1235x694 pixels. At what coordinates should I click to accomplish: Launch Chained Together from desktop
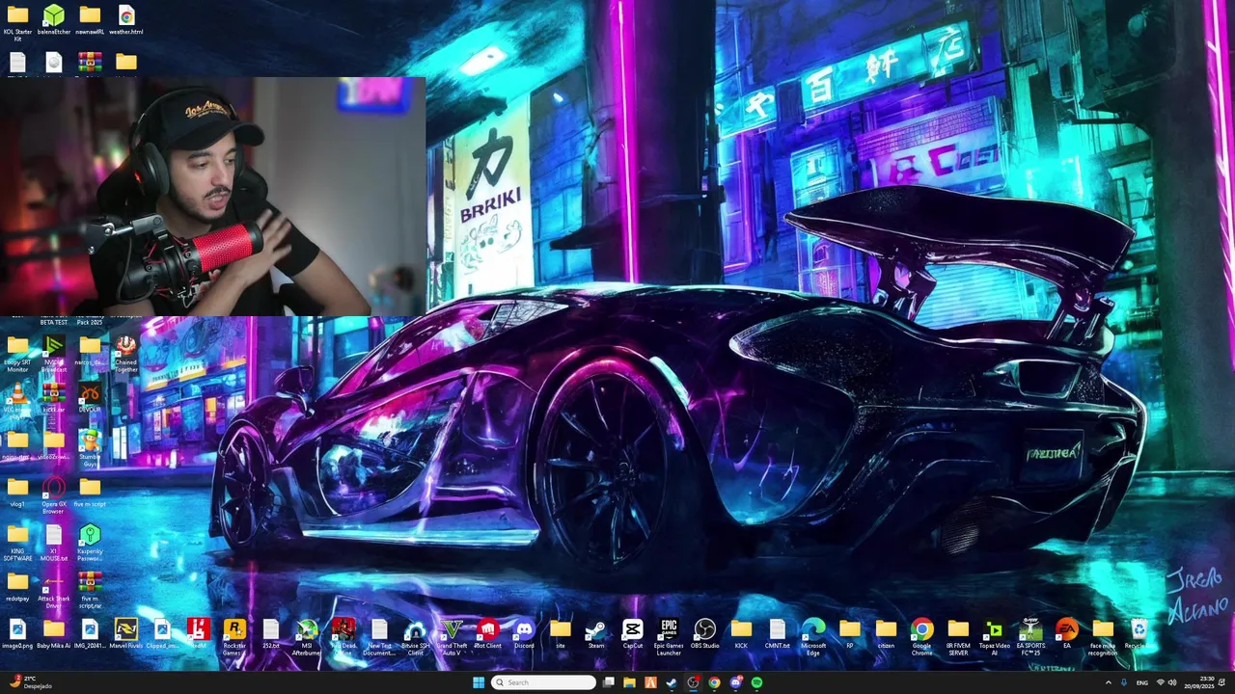pos(126,352)
